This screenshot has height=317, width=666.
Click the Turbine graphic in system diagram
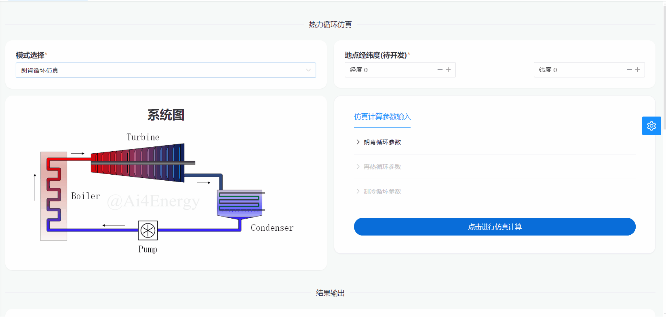click(x=137, y=163)
